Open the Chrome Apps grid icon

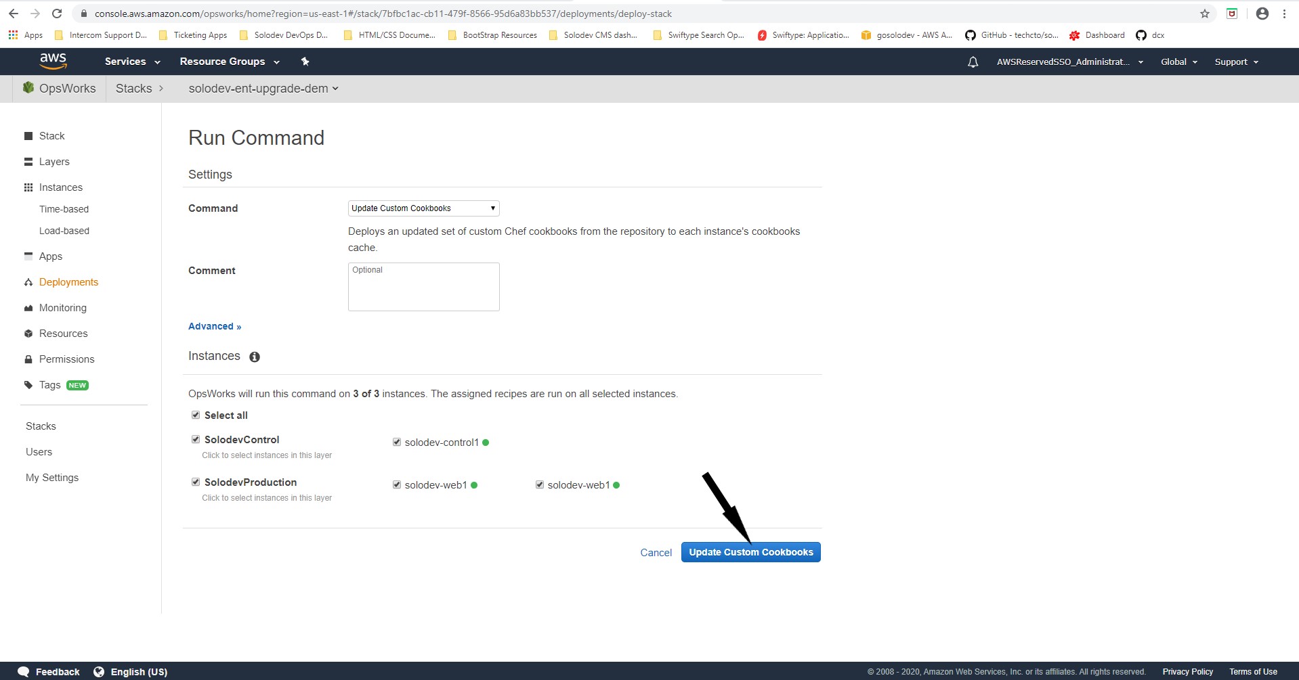pos(13,35)
